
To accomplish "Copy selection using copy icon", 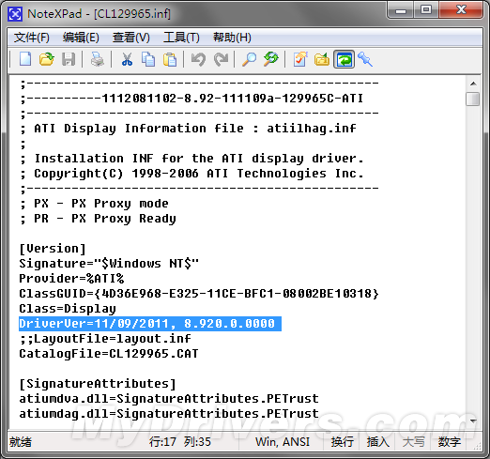I will click(148, 59).
